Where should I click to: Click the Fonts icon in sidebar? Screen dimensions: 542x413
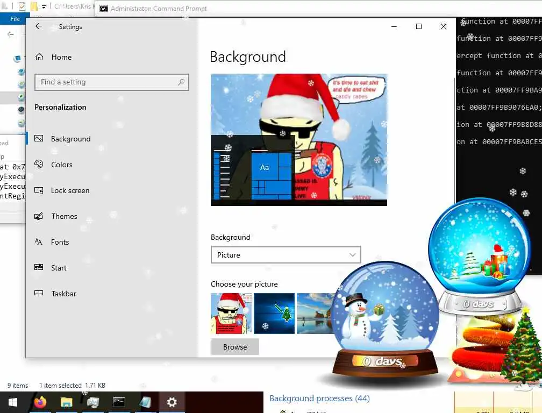point(39,241)
